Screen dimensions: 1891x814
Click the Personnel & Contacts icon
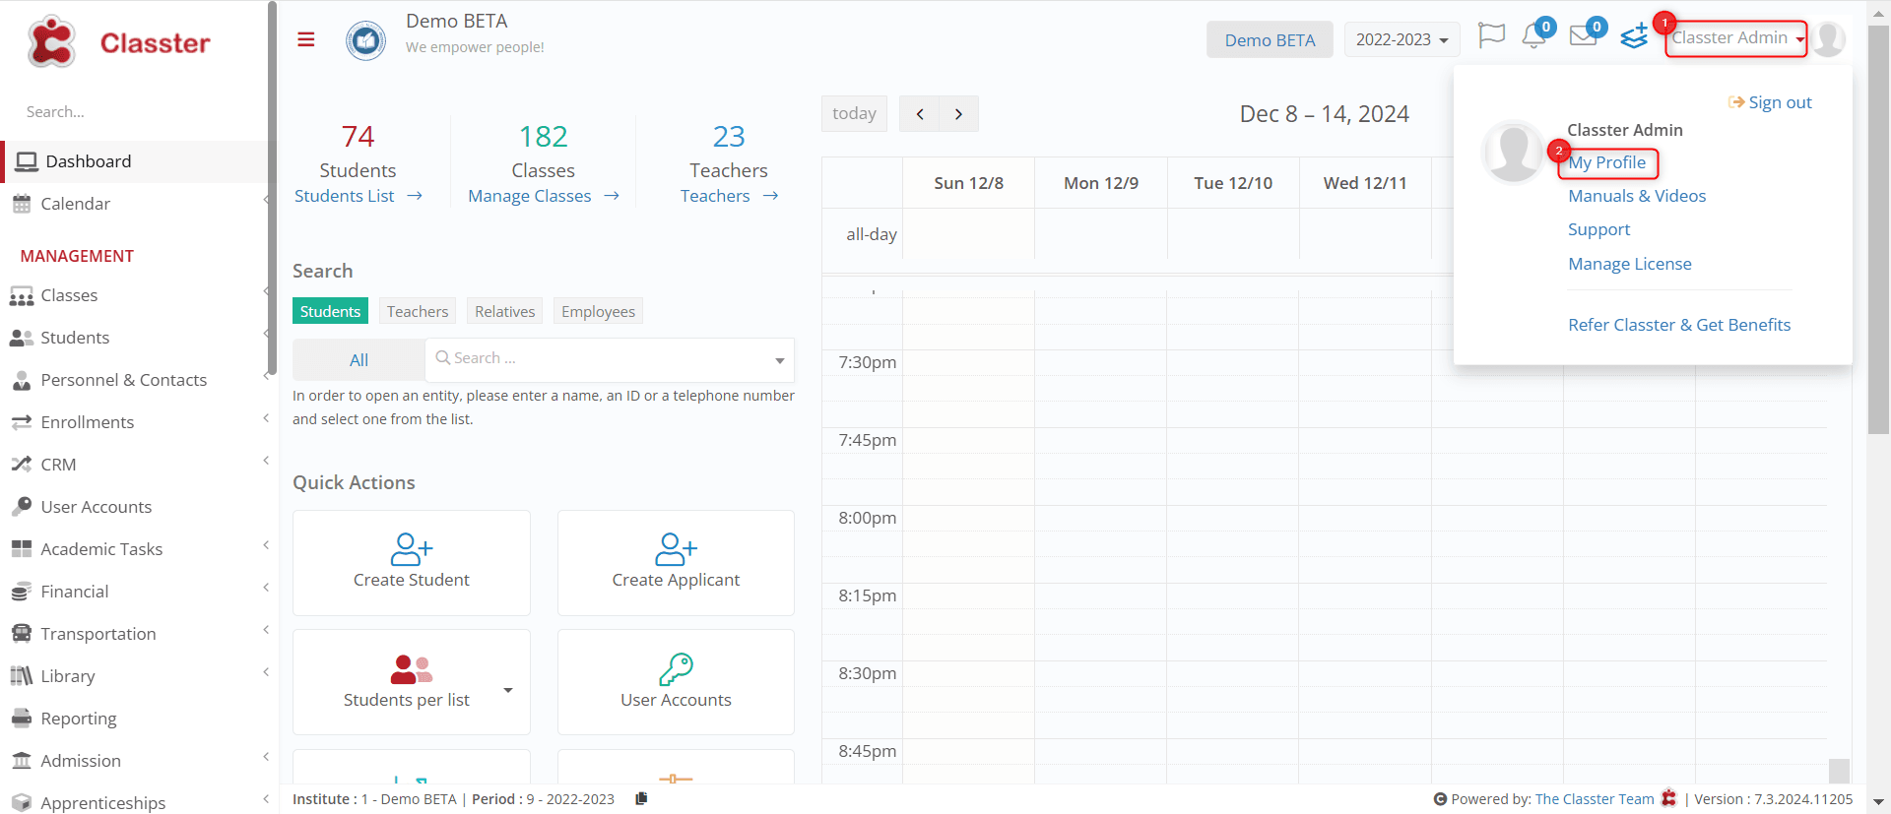click(22, 380)
